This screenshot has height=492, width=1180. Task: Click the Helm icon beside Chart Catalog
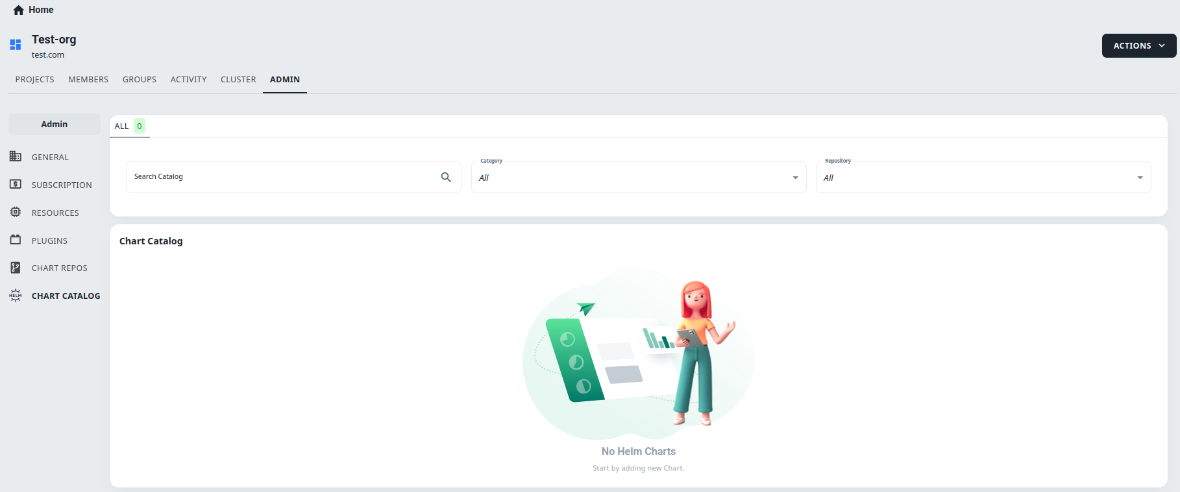(x=16, y=295)
